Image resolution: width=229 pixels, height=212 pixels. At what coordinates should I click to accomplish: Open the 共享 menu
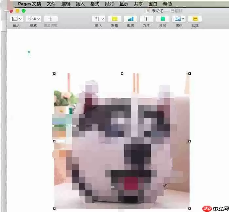coord(138,4)
